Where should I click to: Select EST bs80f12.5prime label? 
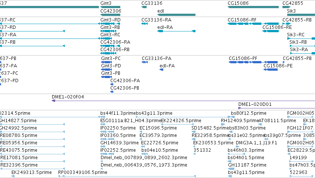[x=249, y=113]
